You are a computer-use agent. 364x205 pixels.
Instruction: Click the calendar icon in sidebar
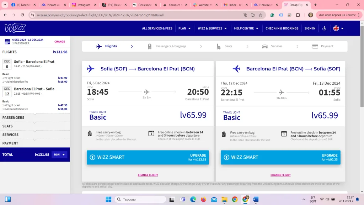[7, 42]
